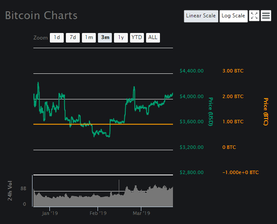Set zoom range to 1m

tap(89, 37)
